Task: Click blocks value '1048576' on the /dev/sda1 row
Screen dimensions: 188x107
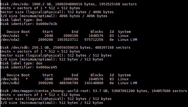Action: (96, 36)
